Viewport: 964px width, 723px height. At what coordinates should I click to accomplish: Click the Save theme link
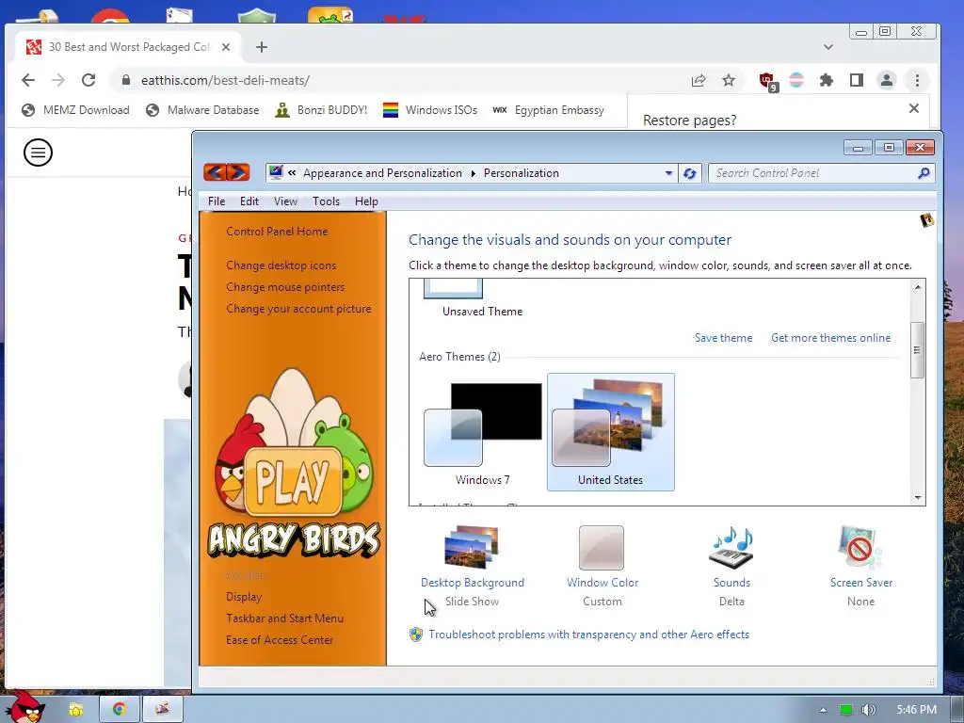[723, 338]
